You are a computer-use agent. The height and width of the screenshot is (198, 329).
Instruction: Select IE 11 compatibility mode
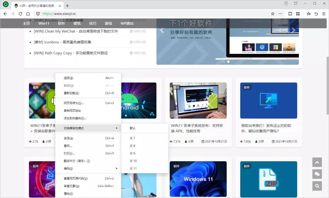(x=133, y=168)
